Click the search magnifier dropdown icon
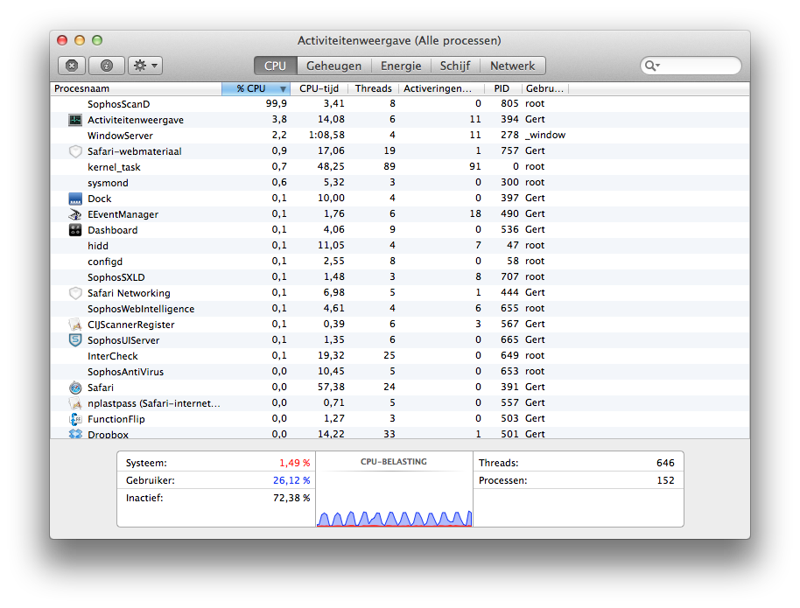Image resolution: width=800 pixels, height=608 pixels. [x=652, y=66]
